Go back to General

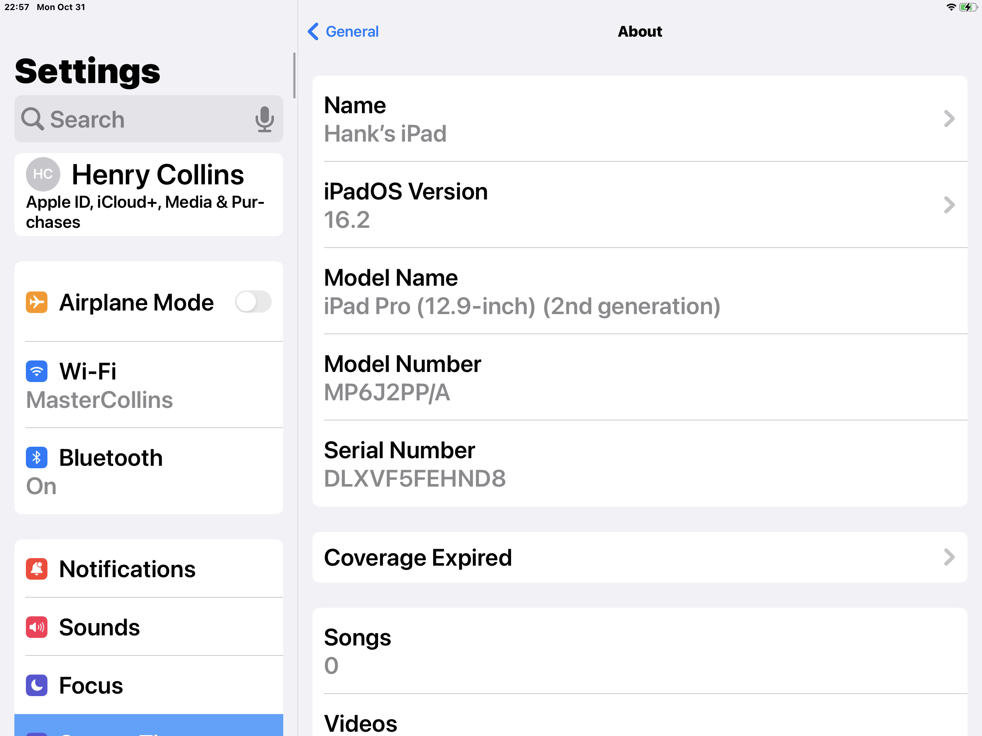(x=343, y=32)
